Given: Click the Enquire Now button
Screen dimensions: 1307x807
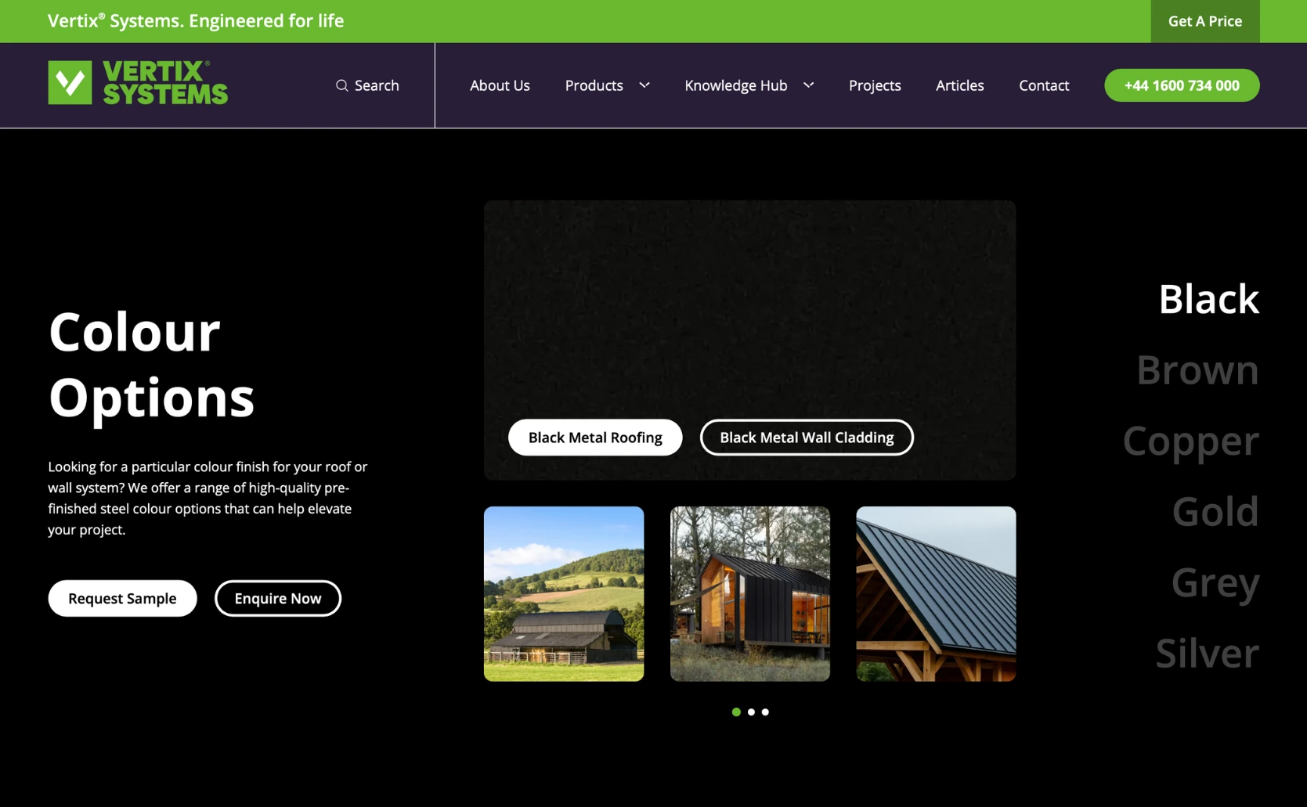Looking at the screenshot, I should [278, 598].
